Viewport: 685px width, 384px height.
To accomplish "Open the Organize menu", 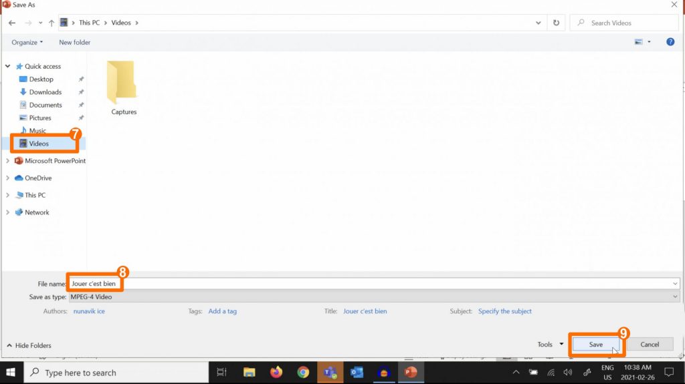I will 27,42.
